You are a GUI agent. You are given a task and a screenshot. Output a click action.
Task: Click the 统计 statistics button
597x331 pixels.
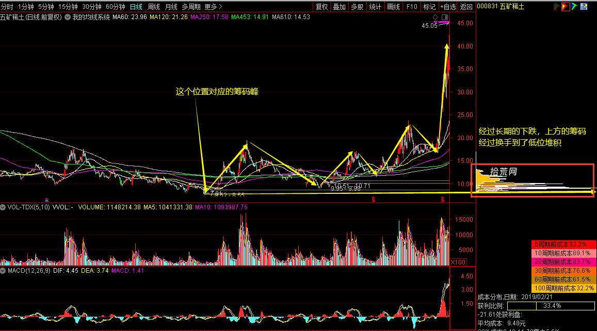(375, 7)
